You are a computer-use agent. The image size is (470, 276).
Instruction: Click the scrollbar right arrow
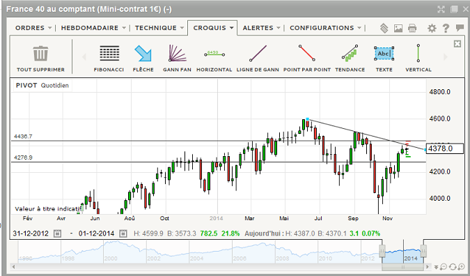[x=428, y=267]
